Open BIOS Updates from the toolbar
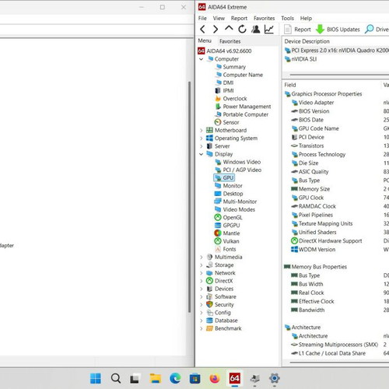This screenshot has width=389, height=389. coord(338,30)
